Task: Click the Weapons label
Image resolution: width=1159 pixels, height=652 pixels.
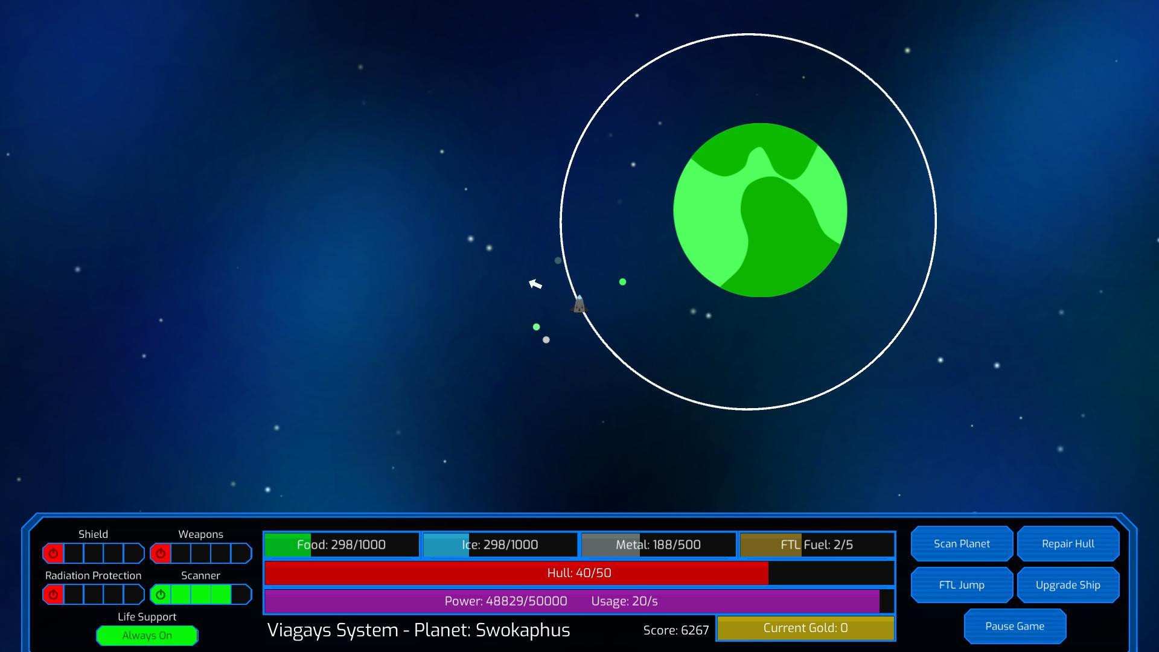Action: tap(200, 534)
